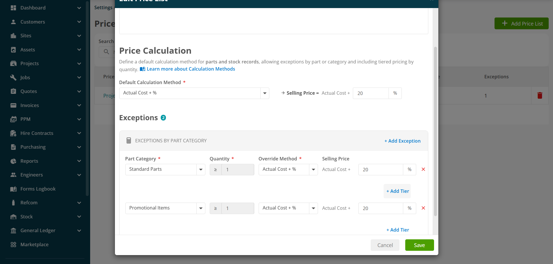Image resolution: width=553 pixels, height=264 pixels.
Task: Expand the Customers menu chevron
Action: (79, 22)
